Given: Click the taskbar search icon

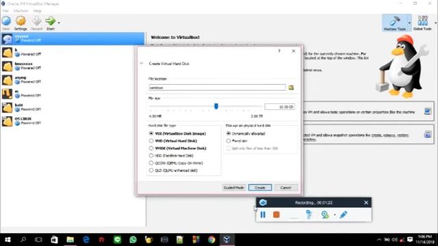Looking at the screenshot, I should (23, 240).
